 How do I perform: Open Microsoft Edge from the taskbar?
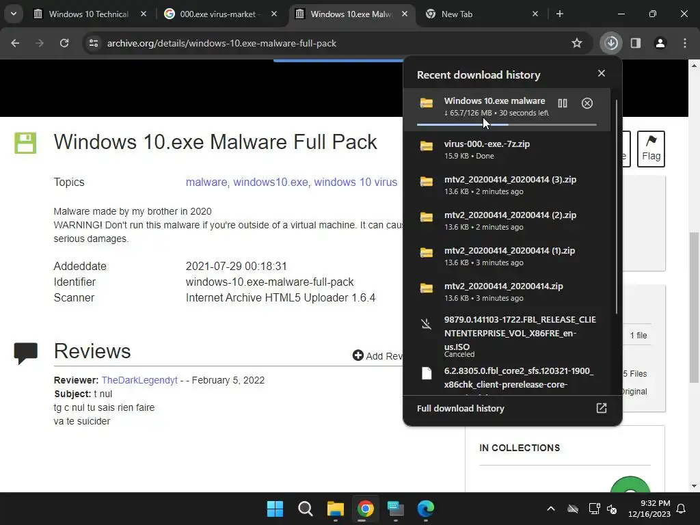pyautogui.click(x=425, y=509)
